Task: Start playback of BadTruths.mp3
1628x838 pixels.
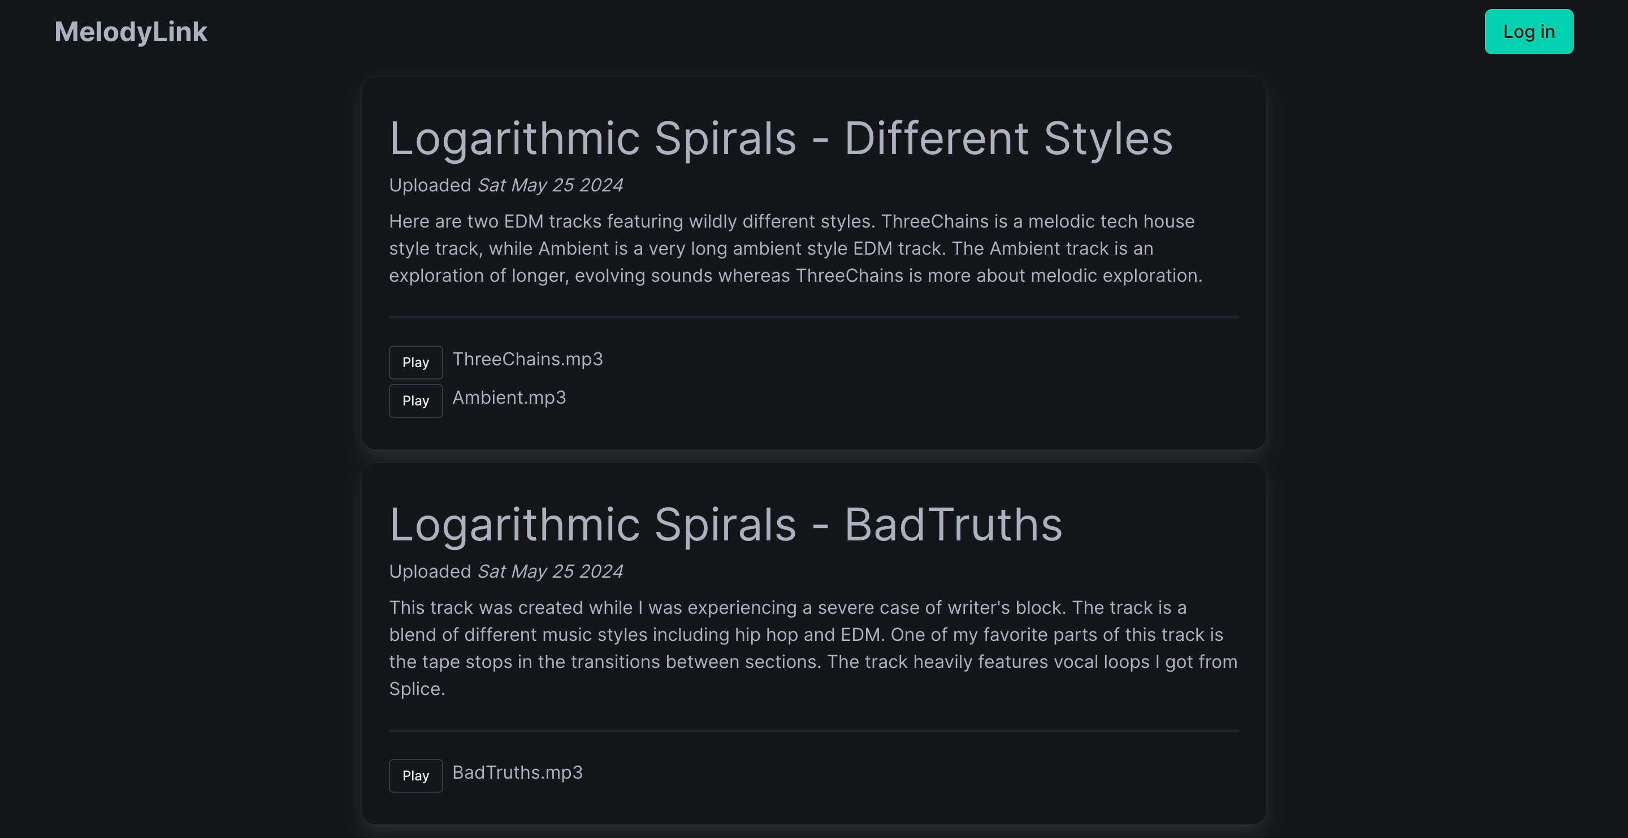Action: tap(415, 775)
